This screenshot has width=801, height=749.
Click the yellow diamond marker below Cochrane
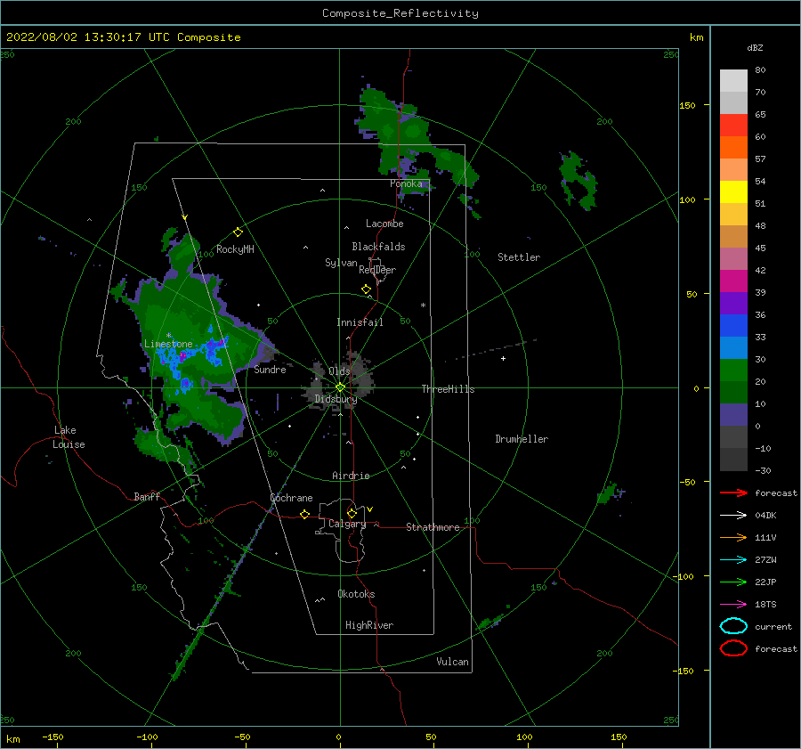coord(305,515)
